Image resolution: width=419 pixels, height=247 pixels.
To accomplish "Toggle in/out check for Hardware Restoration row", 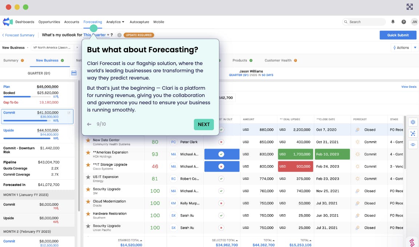I will coord(221,215).
